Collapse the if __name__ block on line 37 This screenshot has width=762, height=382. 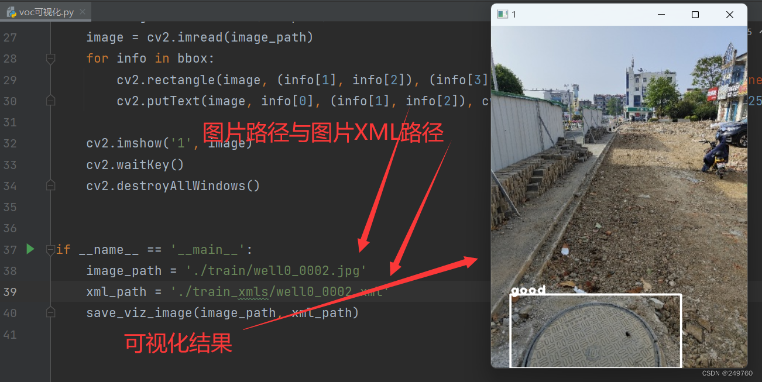pos(52,249)
